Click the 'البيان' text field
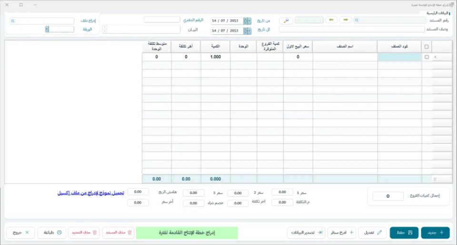457x245 pixels. pos(144,29)
